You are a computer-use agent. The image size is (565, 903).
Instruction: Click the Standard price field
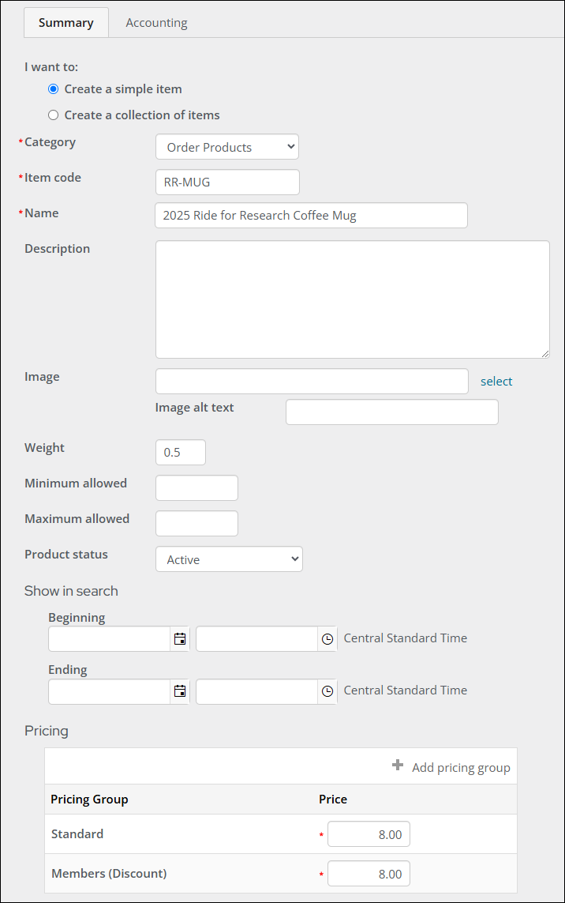point(369,834)
